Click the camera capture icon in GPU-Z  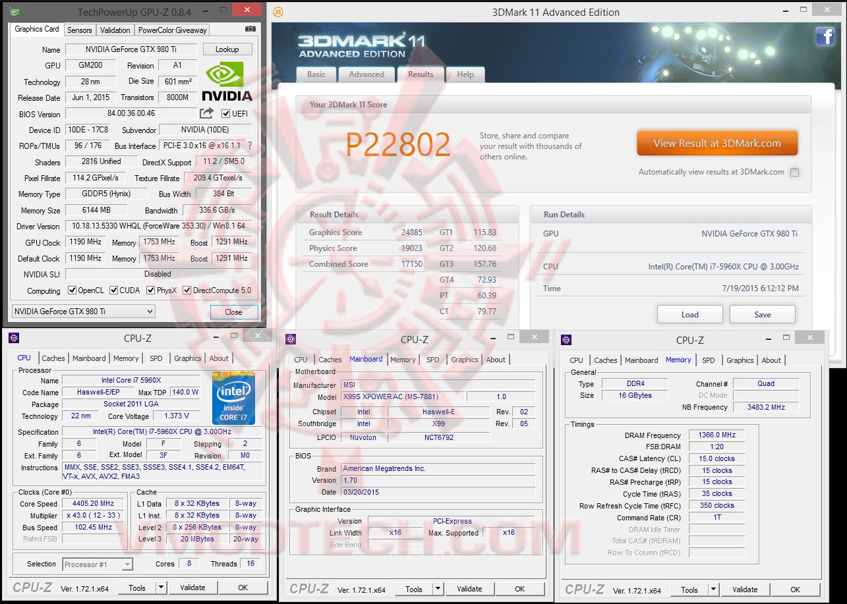(249, 30)
